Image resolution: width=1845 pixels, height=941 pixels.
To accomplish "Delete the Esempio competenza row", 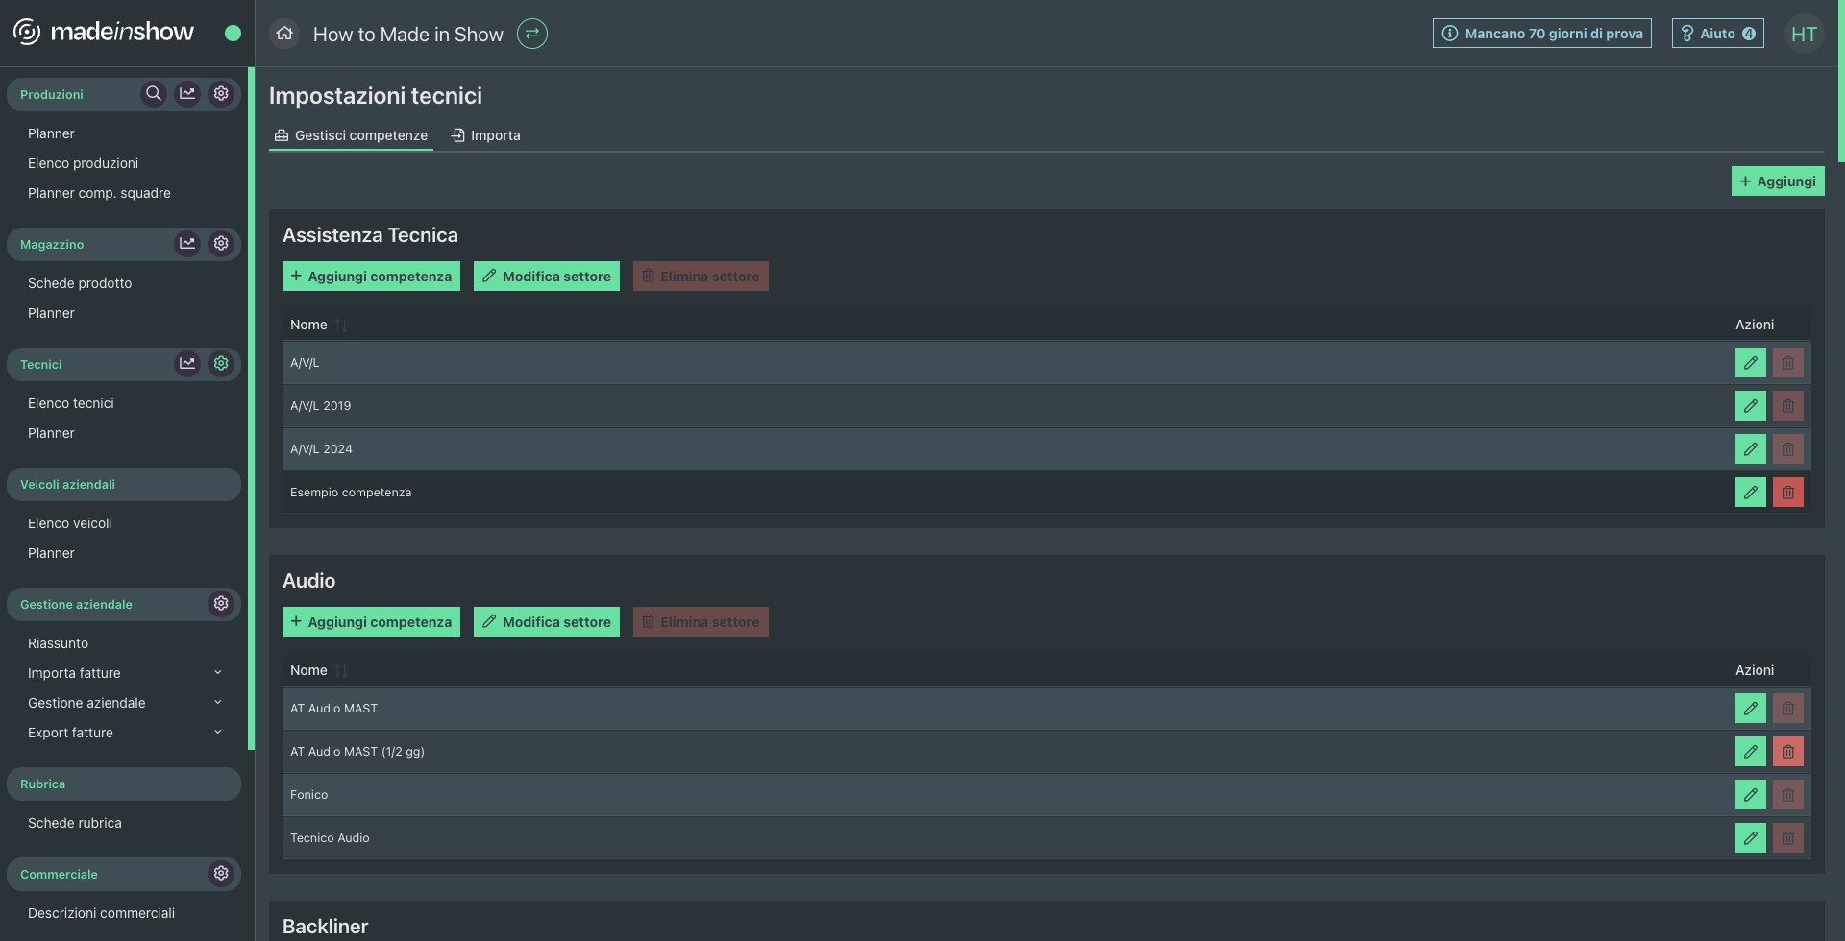I will coord(1787,493).
